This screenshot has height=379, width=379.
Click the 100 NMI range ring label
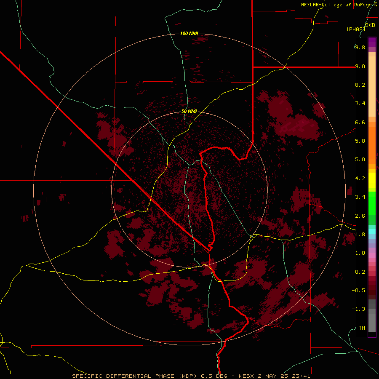pyautogui.click(x=189, y=33)
